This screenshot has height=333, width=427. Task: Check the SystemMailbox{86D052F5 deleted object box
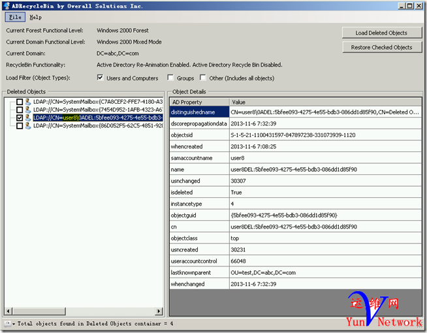(20, 126)
